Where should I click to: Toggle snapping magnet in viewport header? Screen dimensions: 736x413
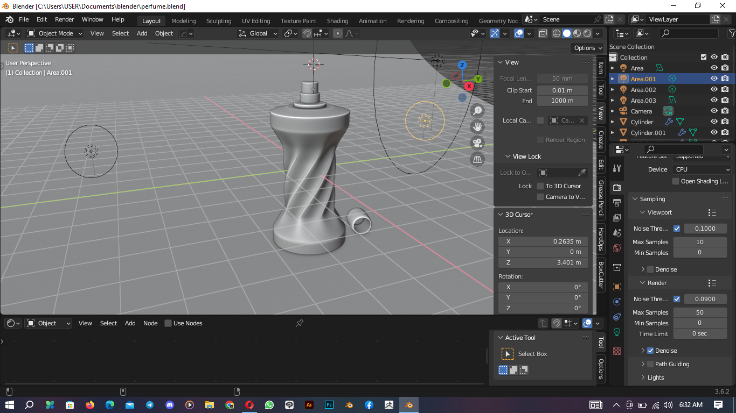click(x=307, y=33)
